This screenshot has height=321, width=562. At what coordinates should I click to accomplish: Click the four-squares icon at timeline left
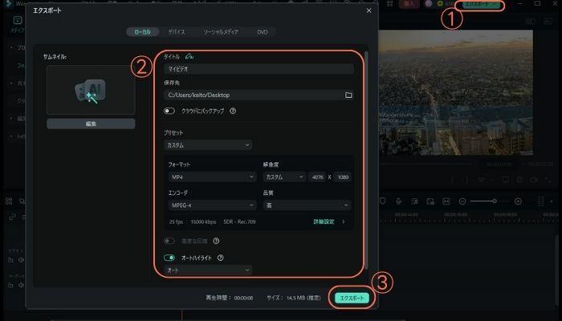[x=9, y=201]
